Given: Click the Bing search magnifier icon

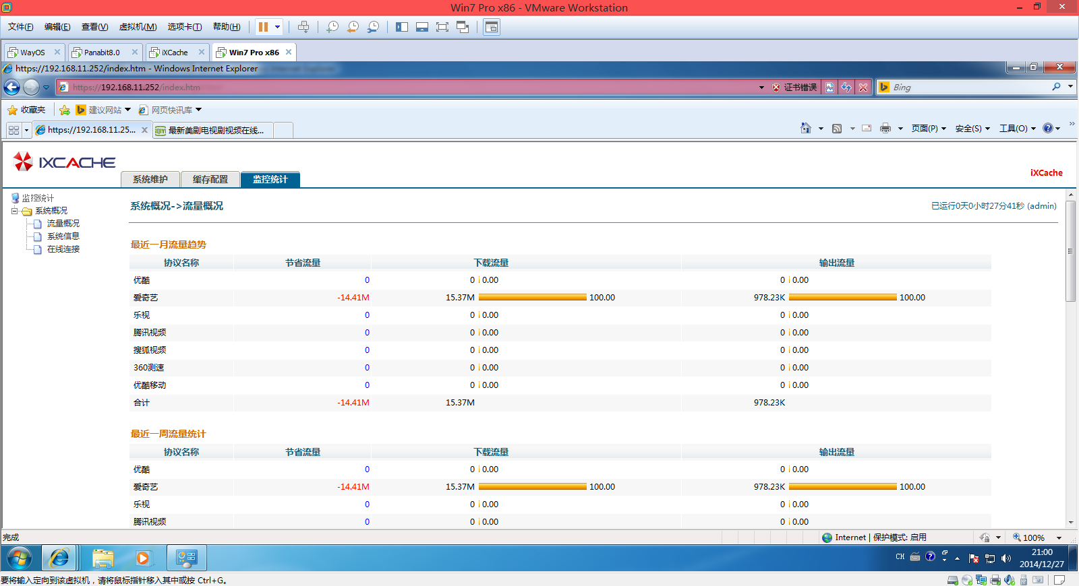Looking at the screenshot, I should point(1056,87).
